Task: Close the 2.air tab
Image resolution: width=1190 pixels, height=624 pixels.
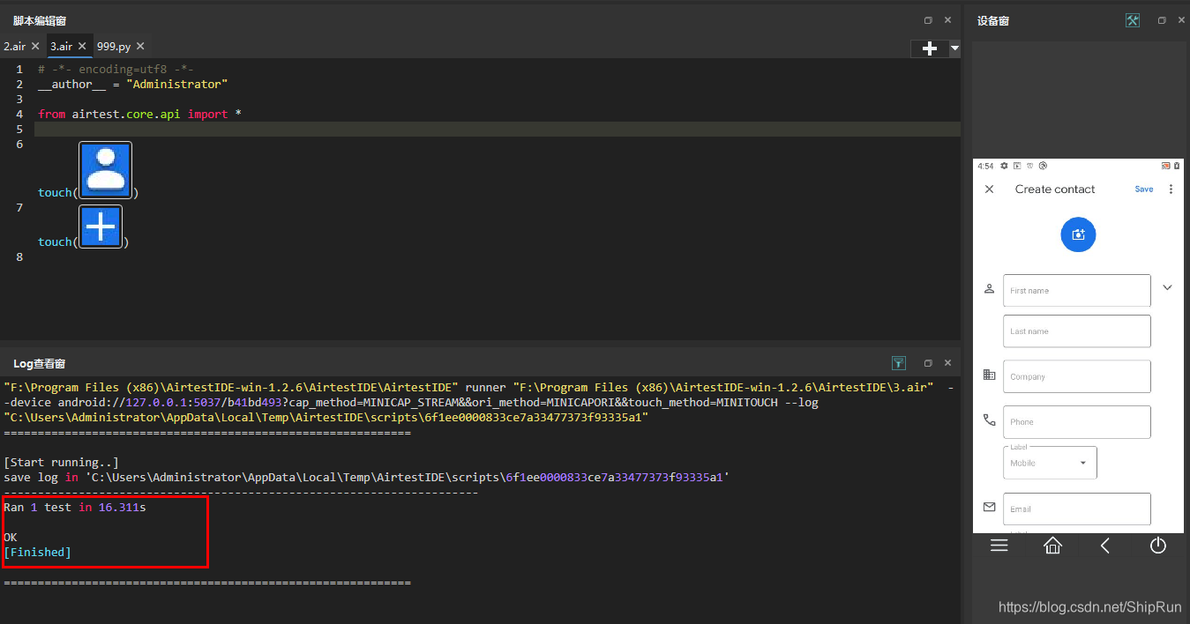Action: point(35,46)
